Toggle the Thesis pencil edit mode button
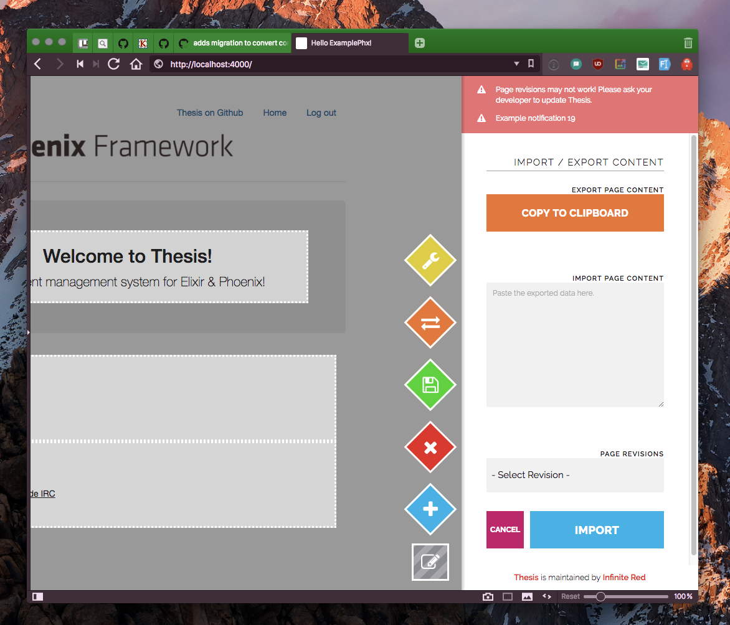730x625 pixels. click(430, 562)
